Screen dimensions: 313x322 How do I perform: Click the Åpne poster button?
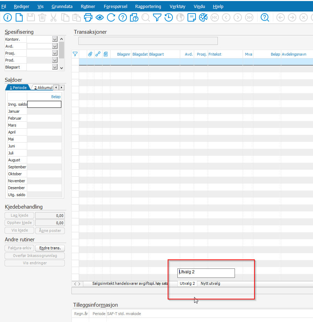click(50, 231)
